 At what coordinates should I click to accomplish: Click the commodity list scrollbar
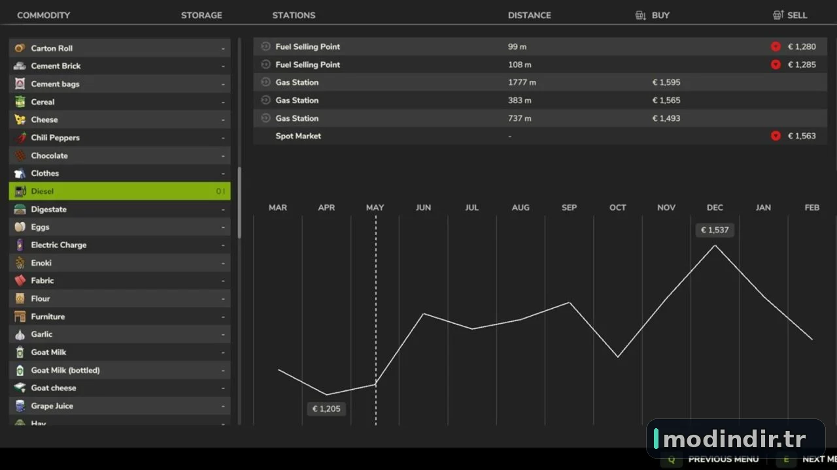tap(239, 202)
